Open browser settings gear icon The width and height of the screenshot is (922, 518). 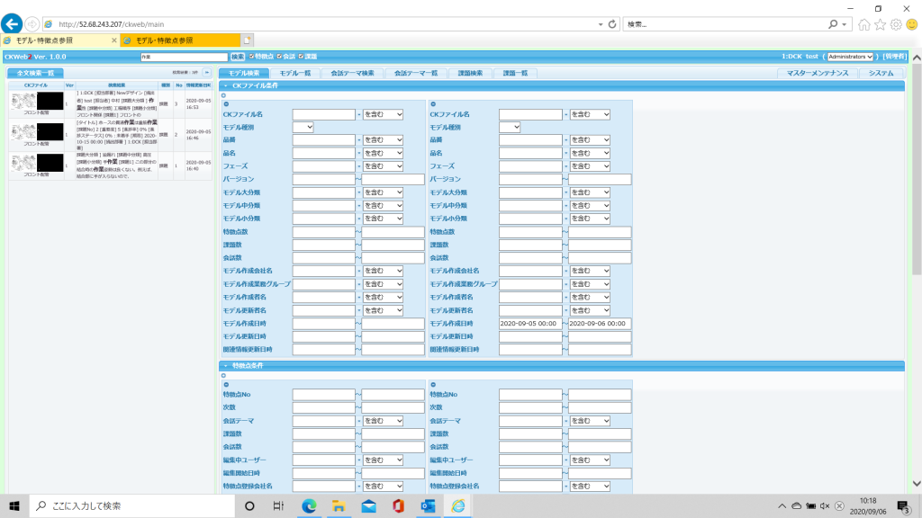click(896, 24)
